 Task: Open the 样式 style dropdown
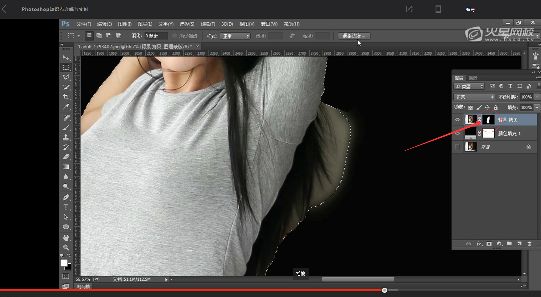pyautogui.click(x=235, y=36)
